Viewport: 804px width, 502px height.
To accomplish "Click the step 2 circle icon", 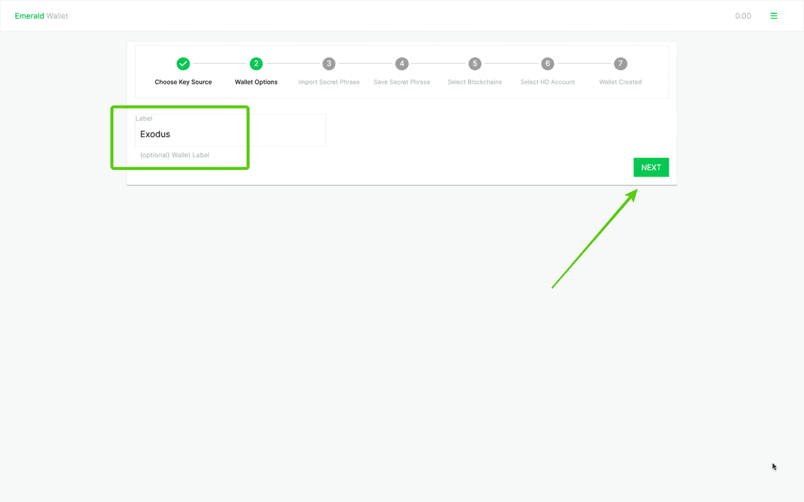I will tap(256, 64).
